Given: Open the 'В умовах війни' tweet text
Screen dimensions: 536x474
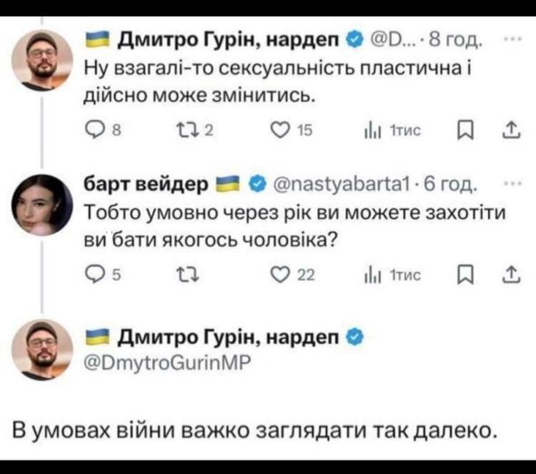Looking at the screenshot, I should coord(254,431).
